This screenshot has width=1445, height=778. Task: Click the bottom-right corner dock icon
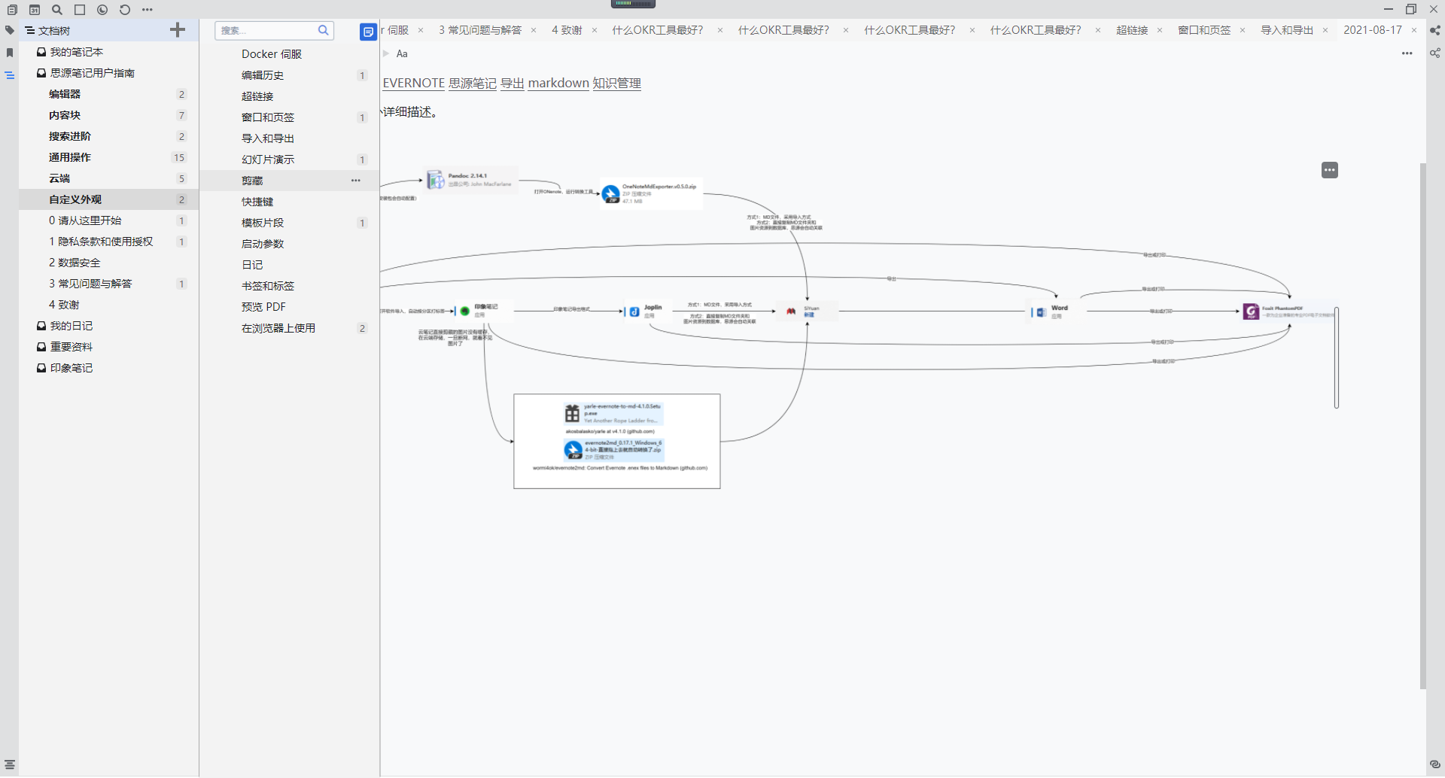(1435, 764)
